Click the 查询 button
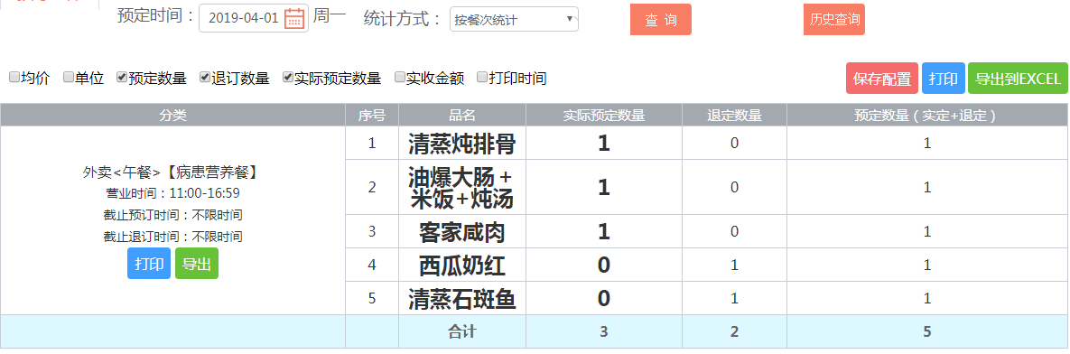The width and height of the screenshot is (1070, 354). click(661, 20)
